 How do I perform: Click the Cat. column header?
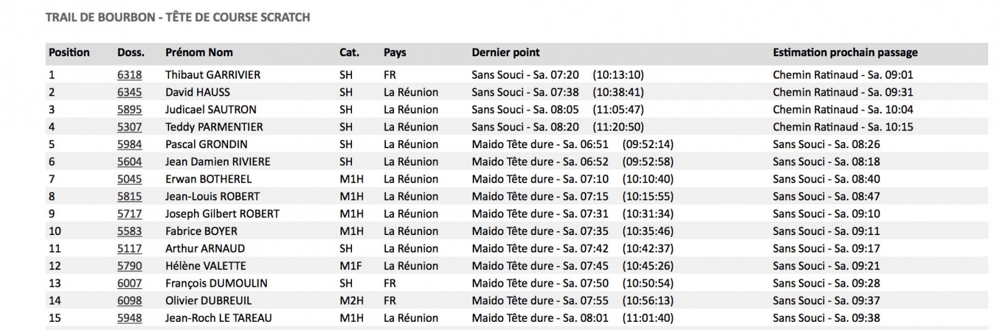pyautogui.click(x=349, y=52)
